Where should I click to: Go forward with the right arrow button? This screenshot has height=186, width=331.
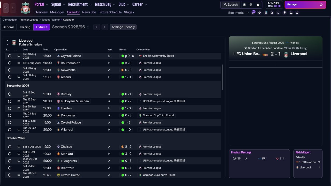coord(13,8)
